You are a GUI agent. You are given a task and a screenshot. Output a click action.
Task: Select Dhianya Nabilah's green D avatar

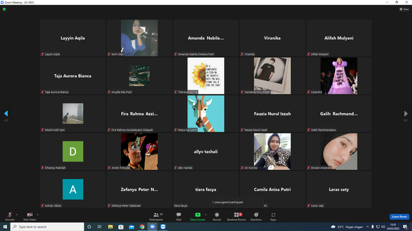73,151
